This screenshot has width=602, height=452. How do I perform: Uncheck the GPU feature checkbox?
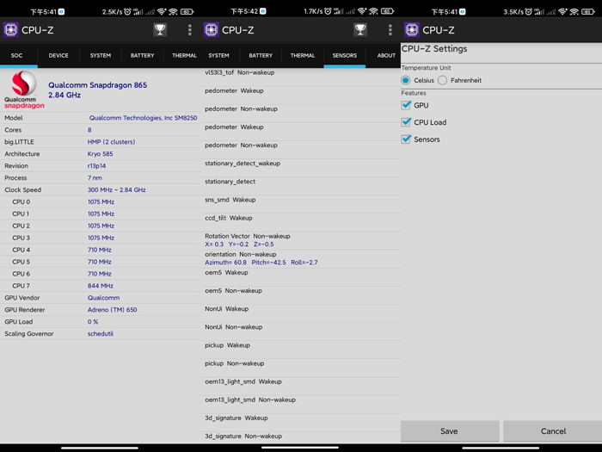(407, 105)
